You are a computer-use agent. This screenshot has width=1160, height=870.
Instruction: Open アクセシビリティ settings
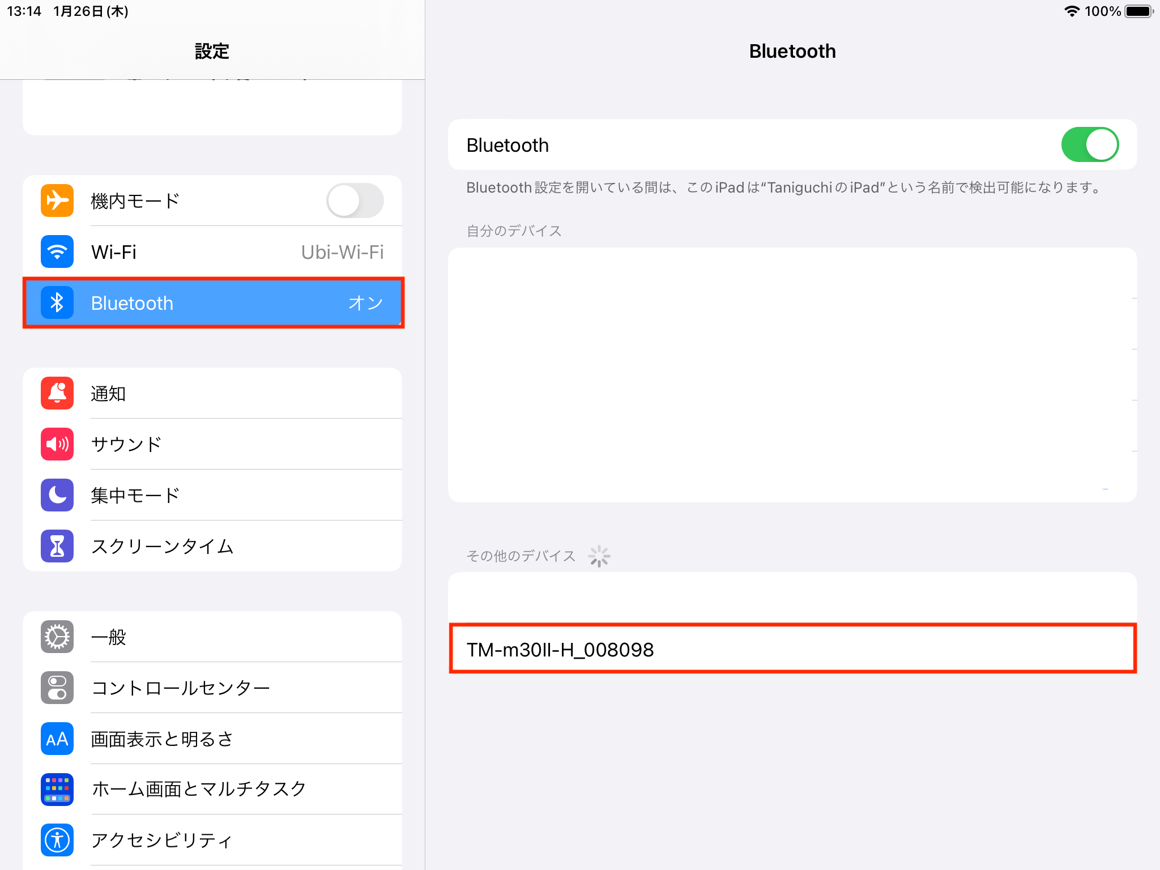click(212, 840)
